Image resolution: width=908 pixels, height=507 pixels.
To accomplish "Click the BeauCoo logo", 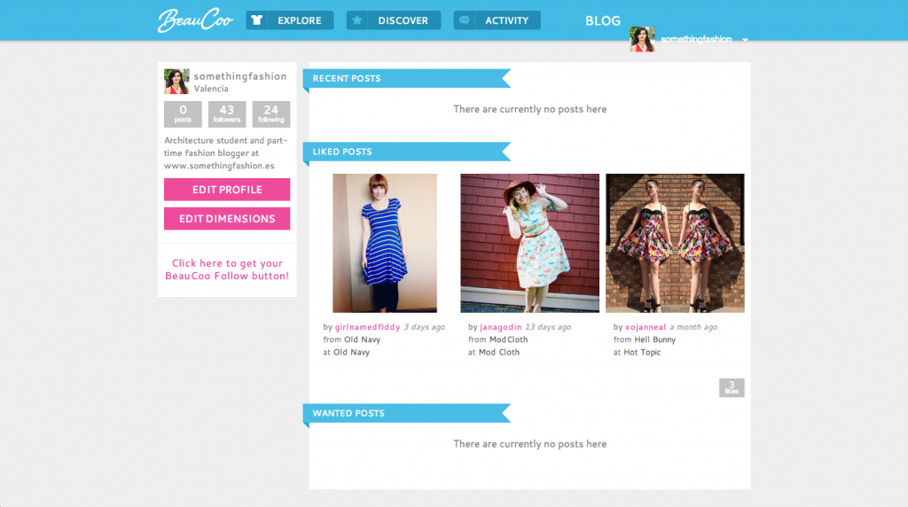I will (195, 20).
